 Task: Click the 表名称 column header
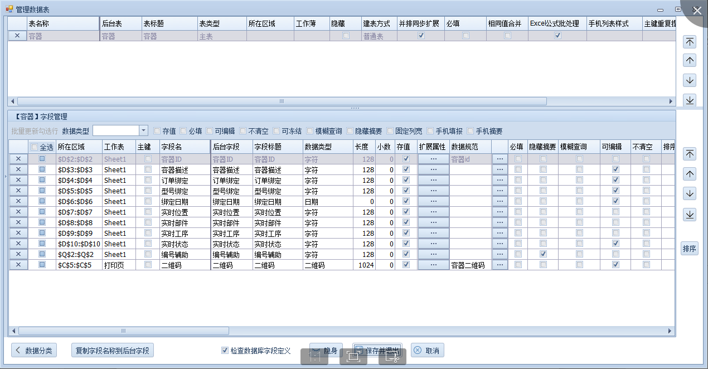tap(62, 23)
